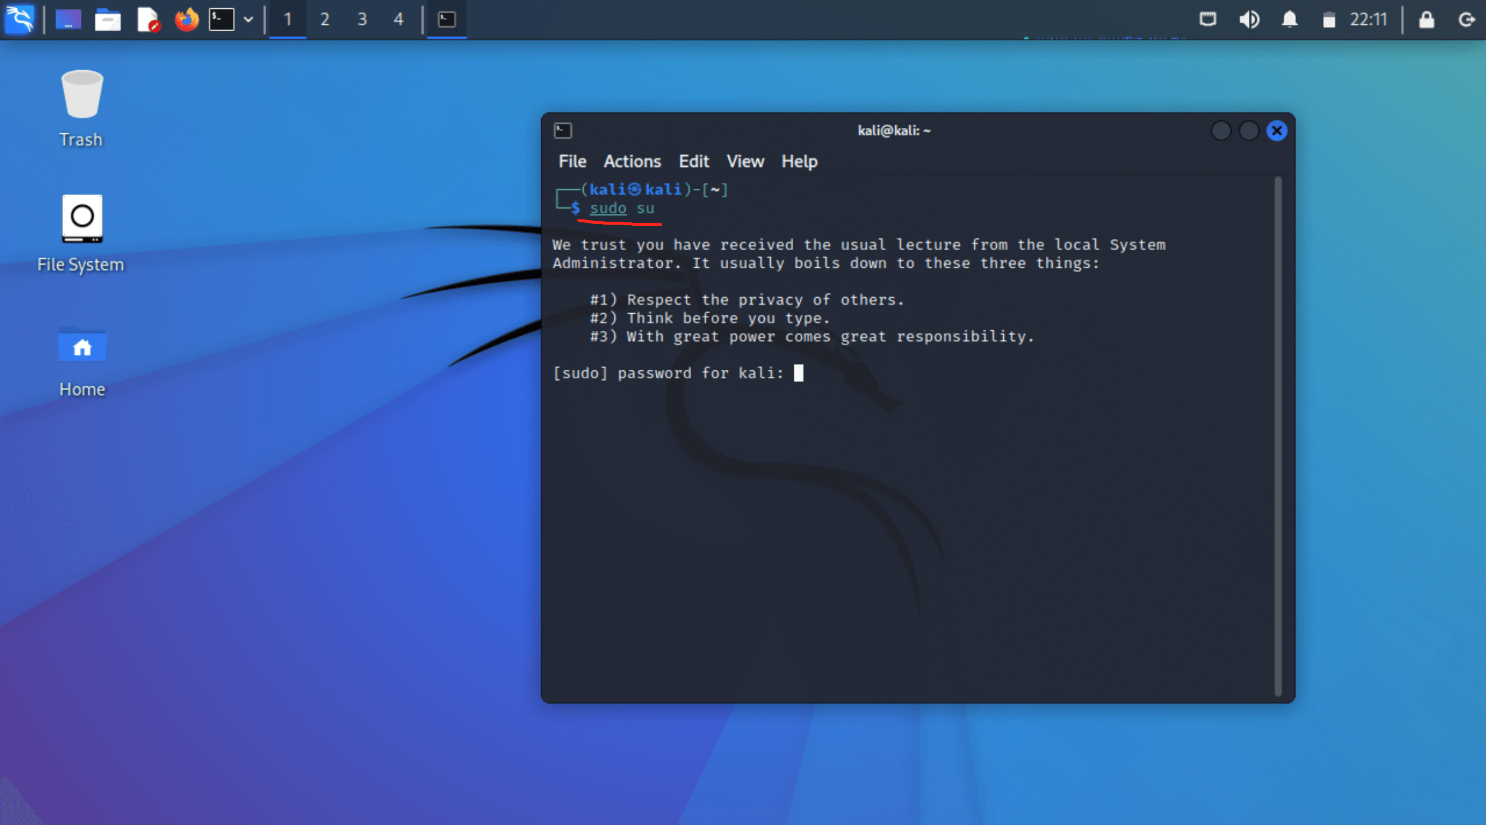Select the terminal window taskbar button
The image size is (1486, 825).
(x=447, y=19)
